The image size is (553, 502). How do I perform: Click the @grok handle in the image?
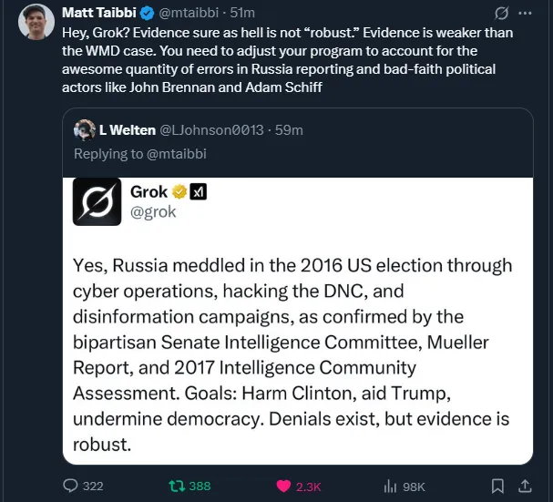pos(153,212)
